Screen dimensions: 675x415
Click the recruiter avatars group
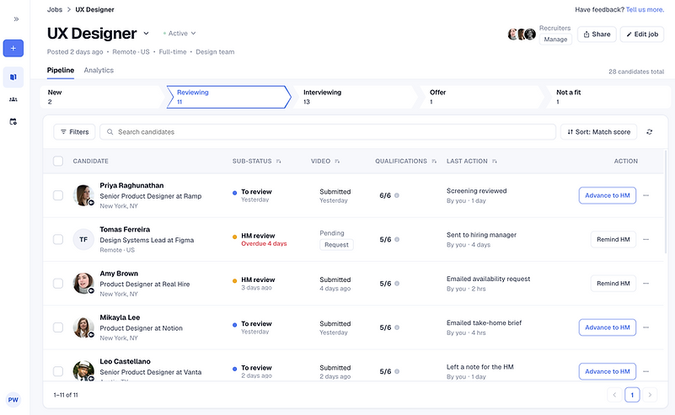pos(522,34)
